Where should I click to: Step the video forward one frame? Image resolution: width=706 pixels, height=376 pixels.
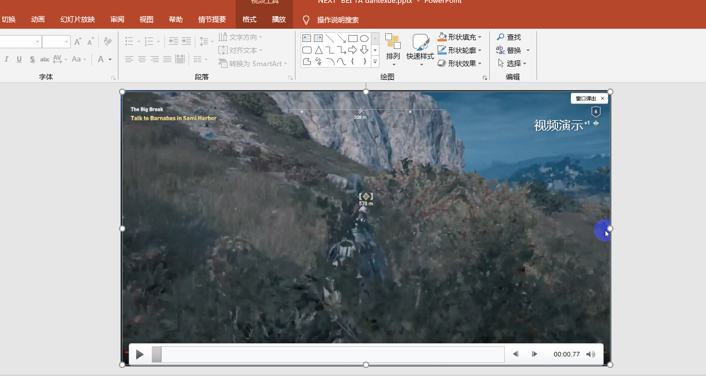(x=534, y=354)
